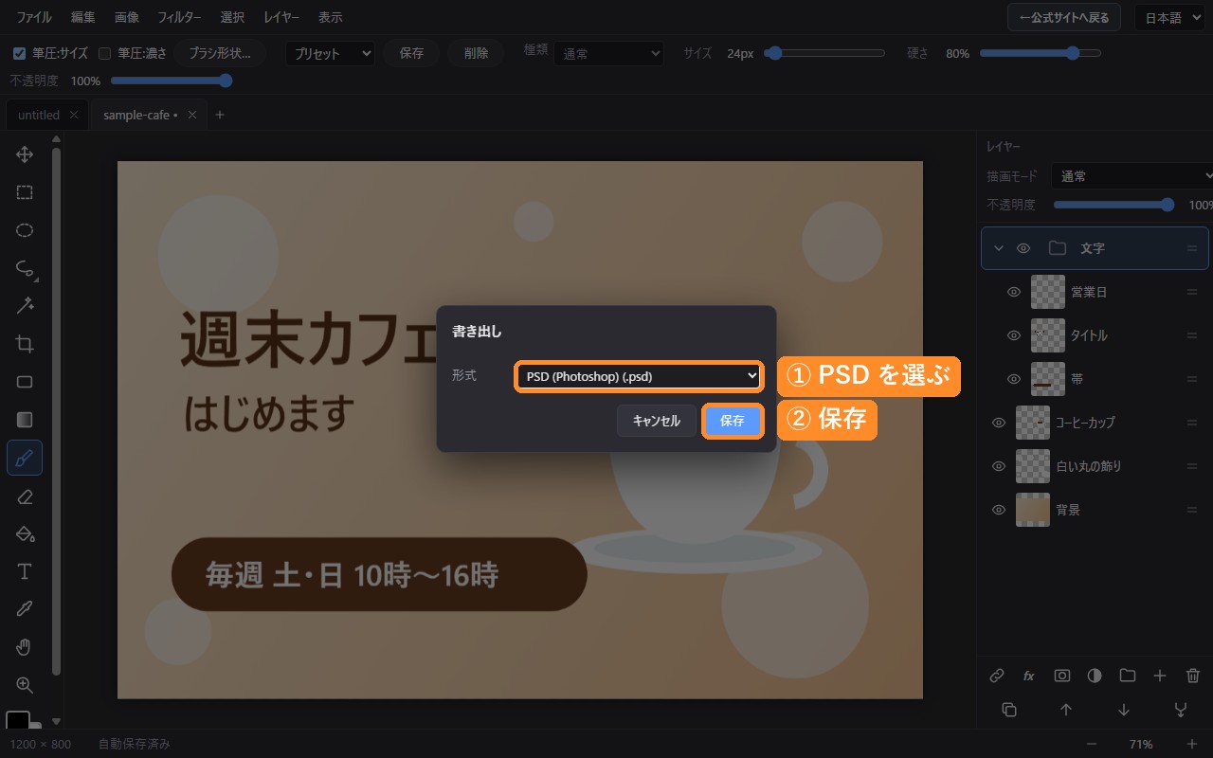Viewport: 1213px width, 758px height.
Task: Hide the 背景 layer
Action: pyautogui.click(x=999, y=510)
